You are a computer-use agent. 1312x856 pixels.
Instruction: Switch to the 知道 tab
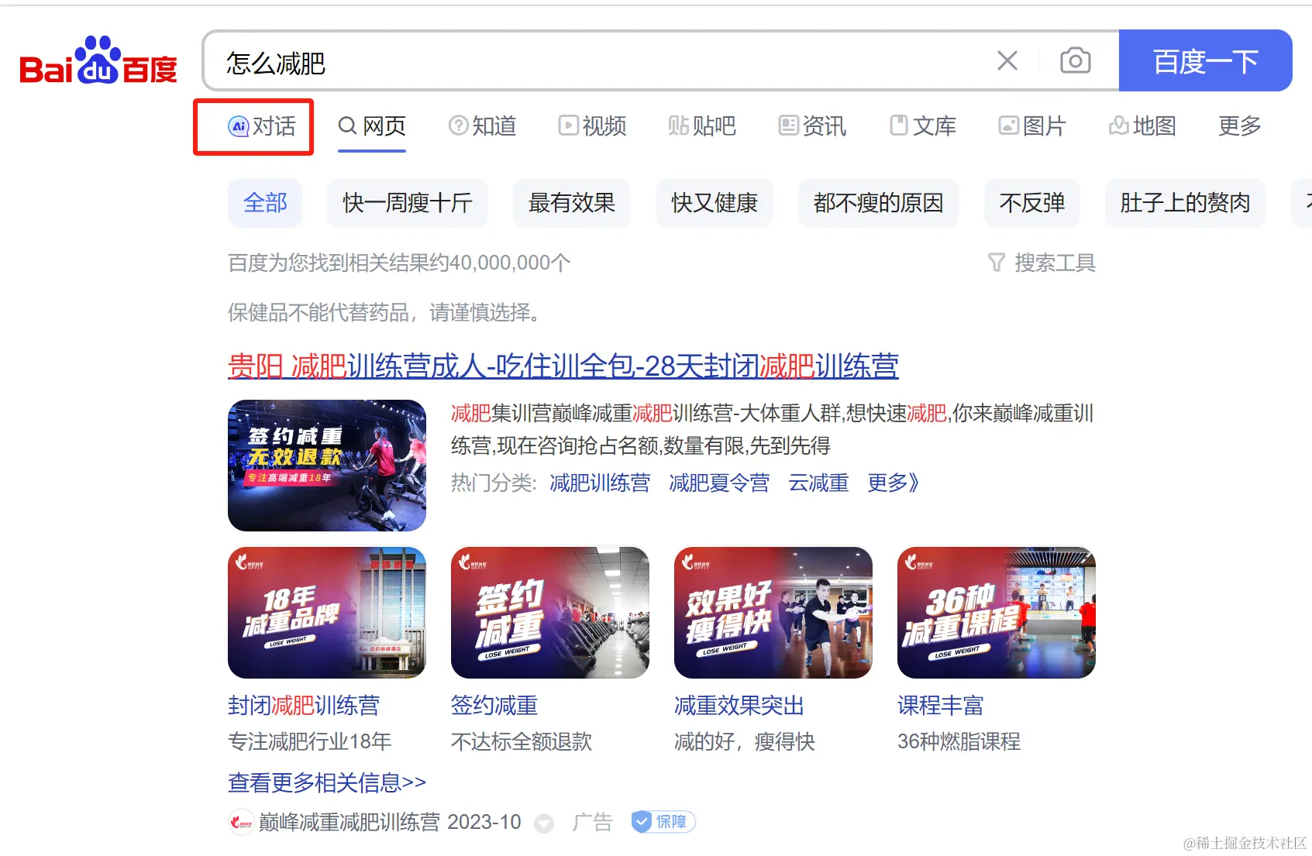(x=482, y=125)
